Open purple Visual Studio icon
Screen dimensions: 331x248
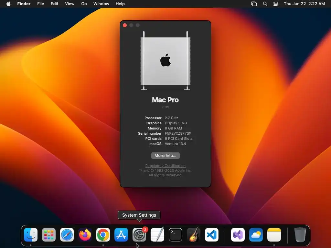(238, 235)
